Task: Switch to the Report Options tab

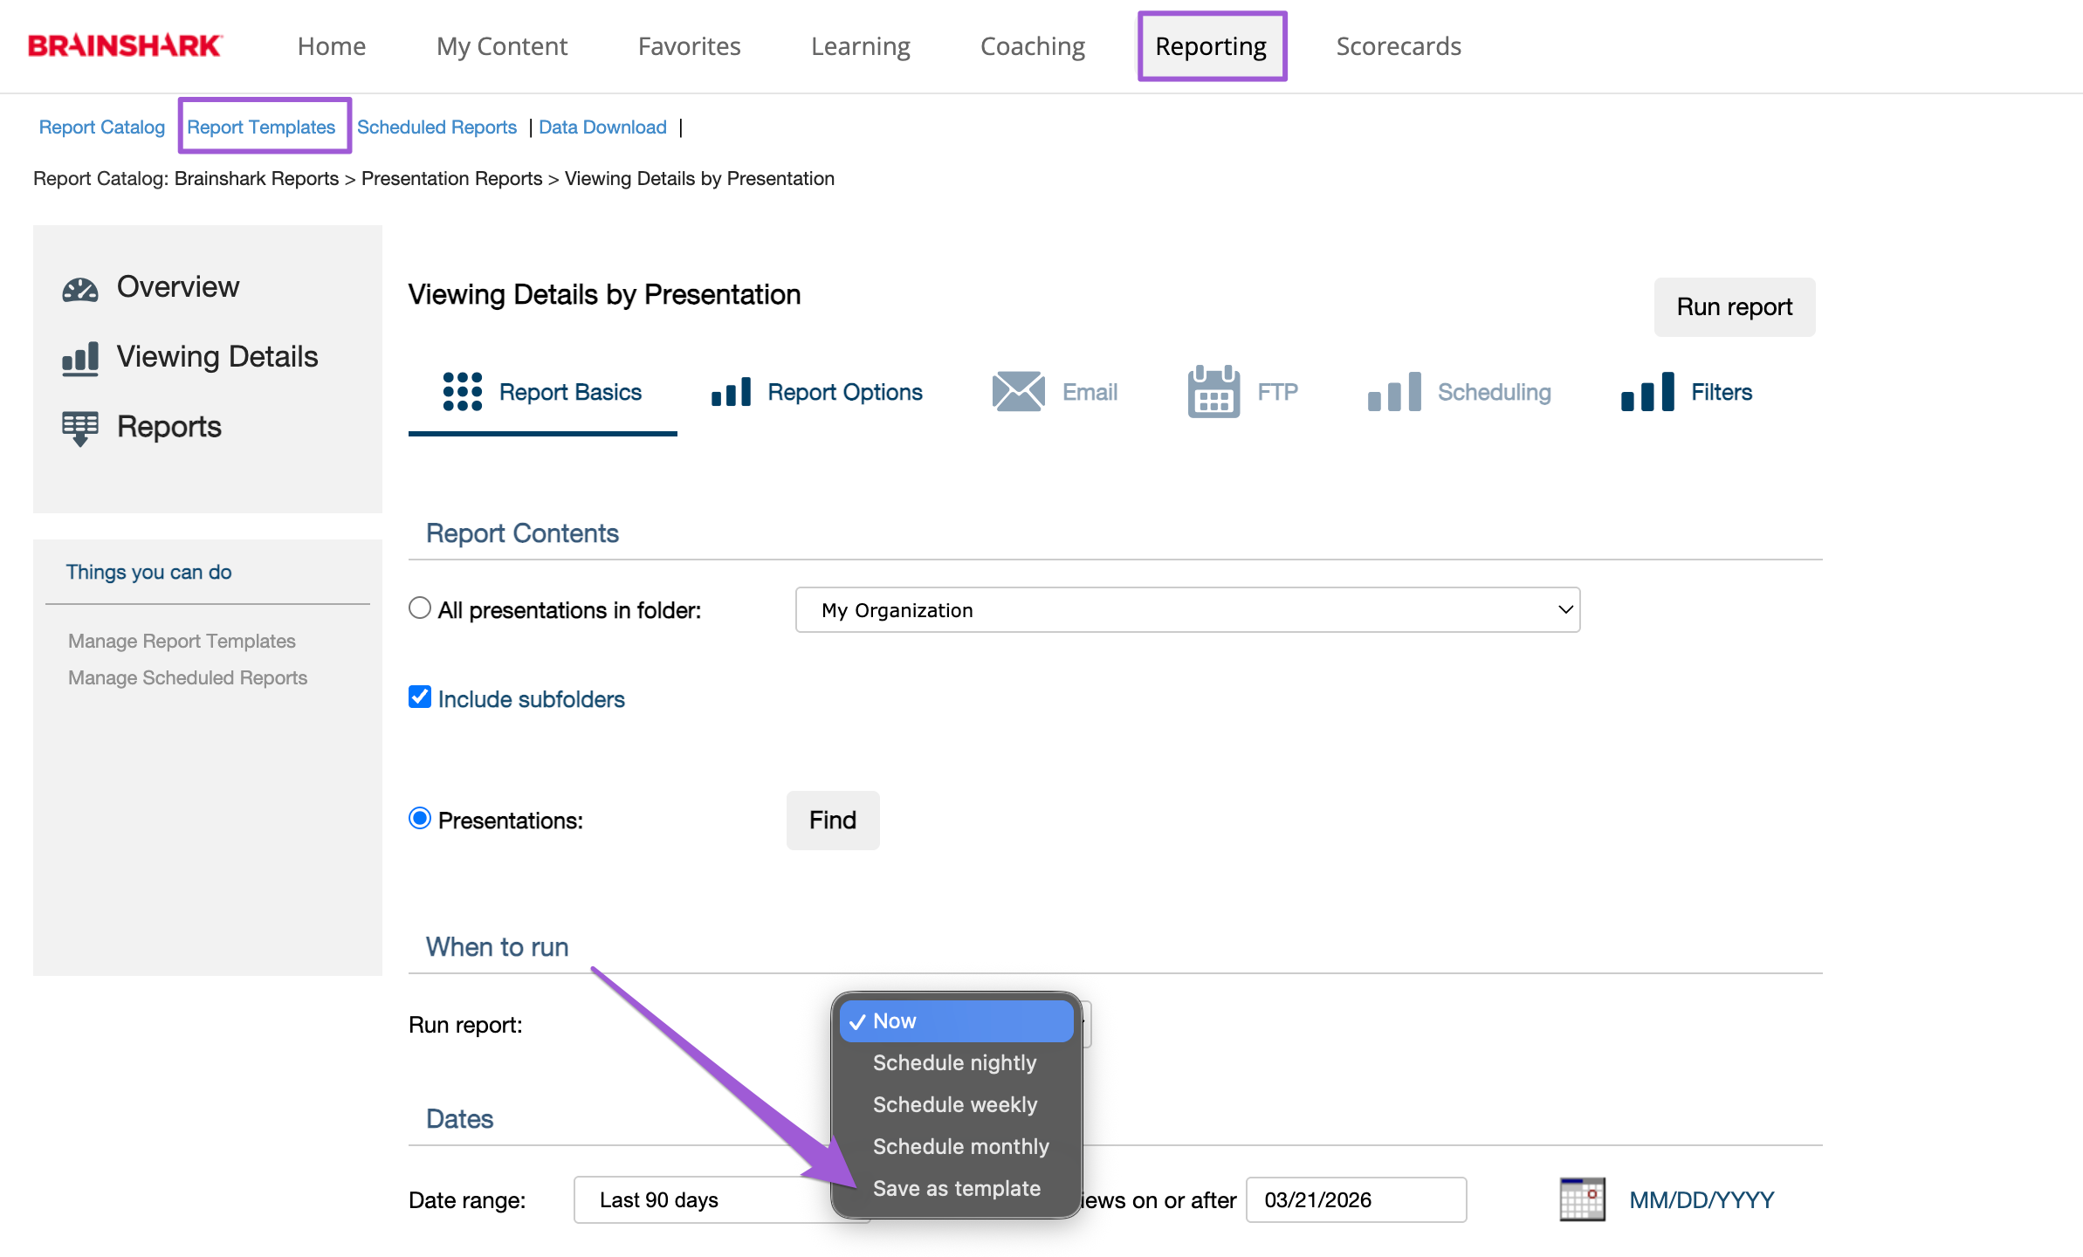Action: [x=817, y=392]
